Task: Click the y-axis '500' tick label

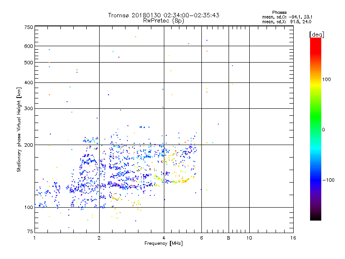Action: (28, 63)
